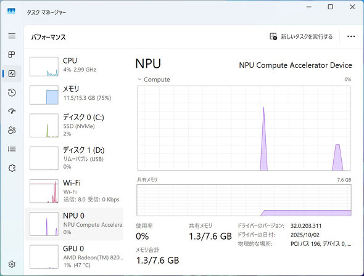Image resolution: width=364 pixels, height=276 pixels.
Task: Click the リムーバブル (USB) label
Action: tap(83, 159)
